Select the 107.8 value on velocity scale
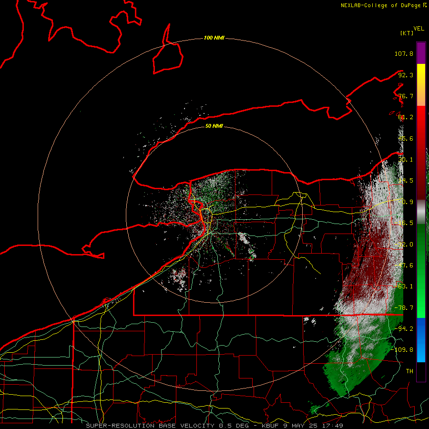This screenshot has height=429, width=429. pos(404,53)
